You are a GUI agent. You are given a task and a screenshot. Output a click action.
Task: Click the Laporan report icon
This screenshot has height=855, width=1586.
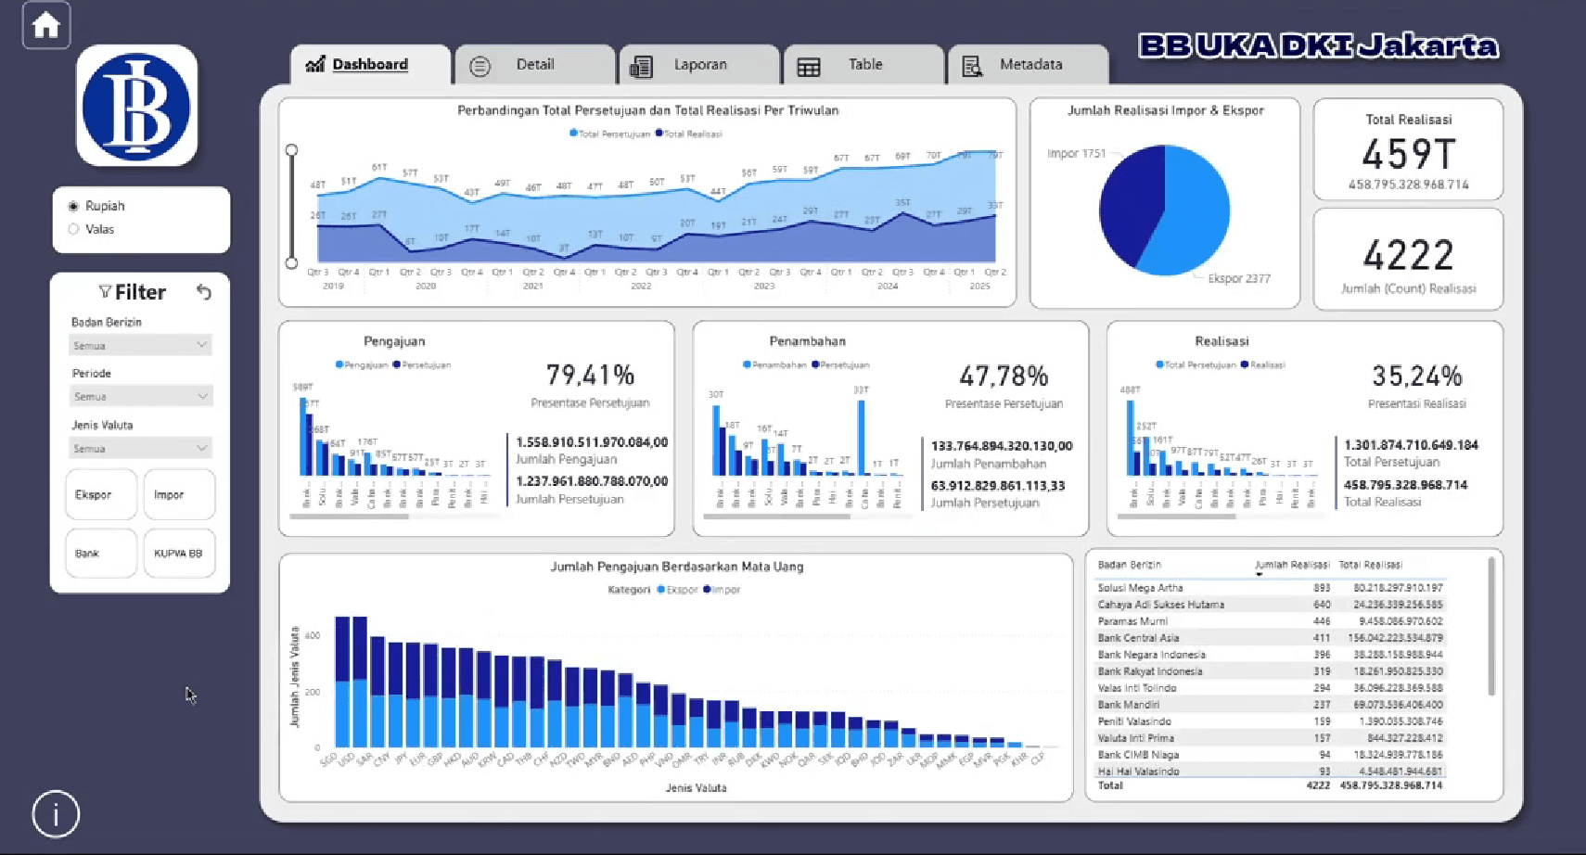tap(642, 65)
